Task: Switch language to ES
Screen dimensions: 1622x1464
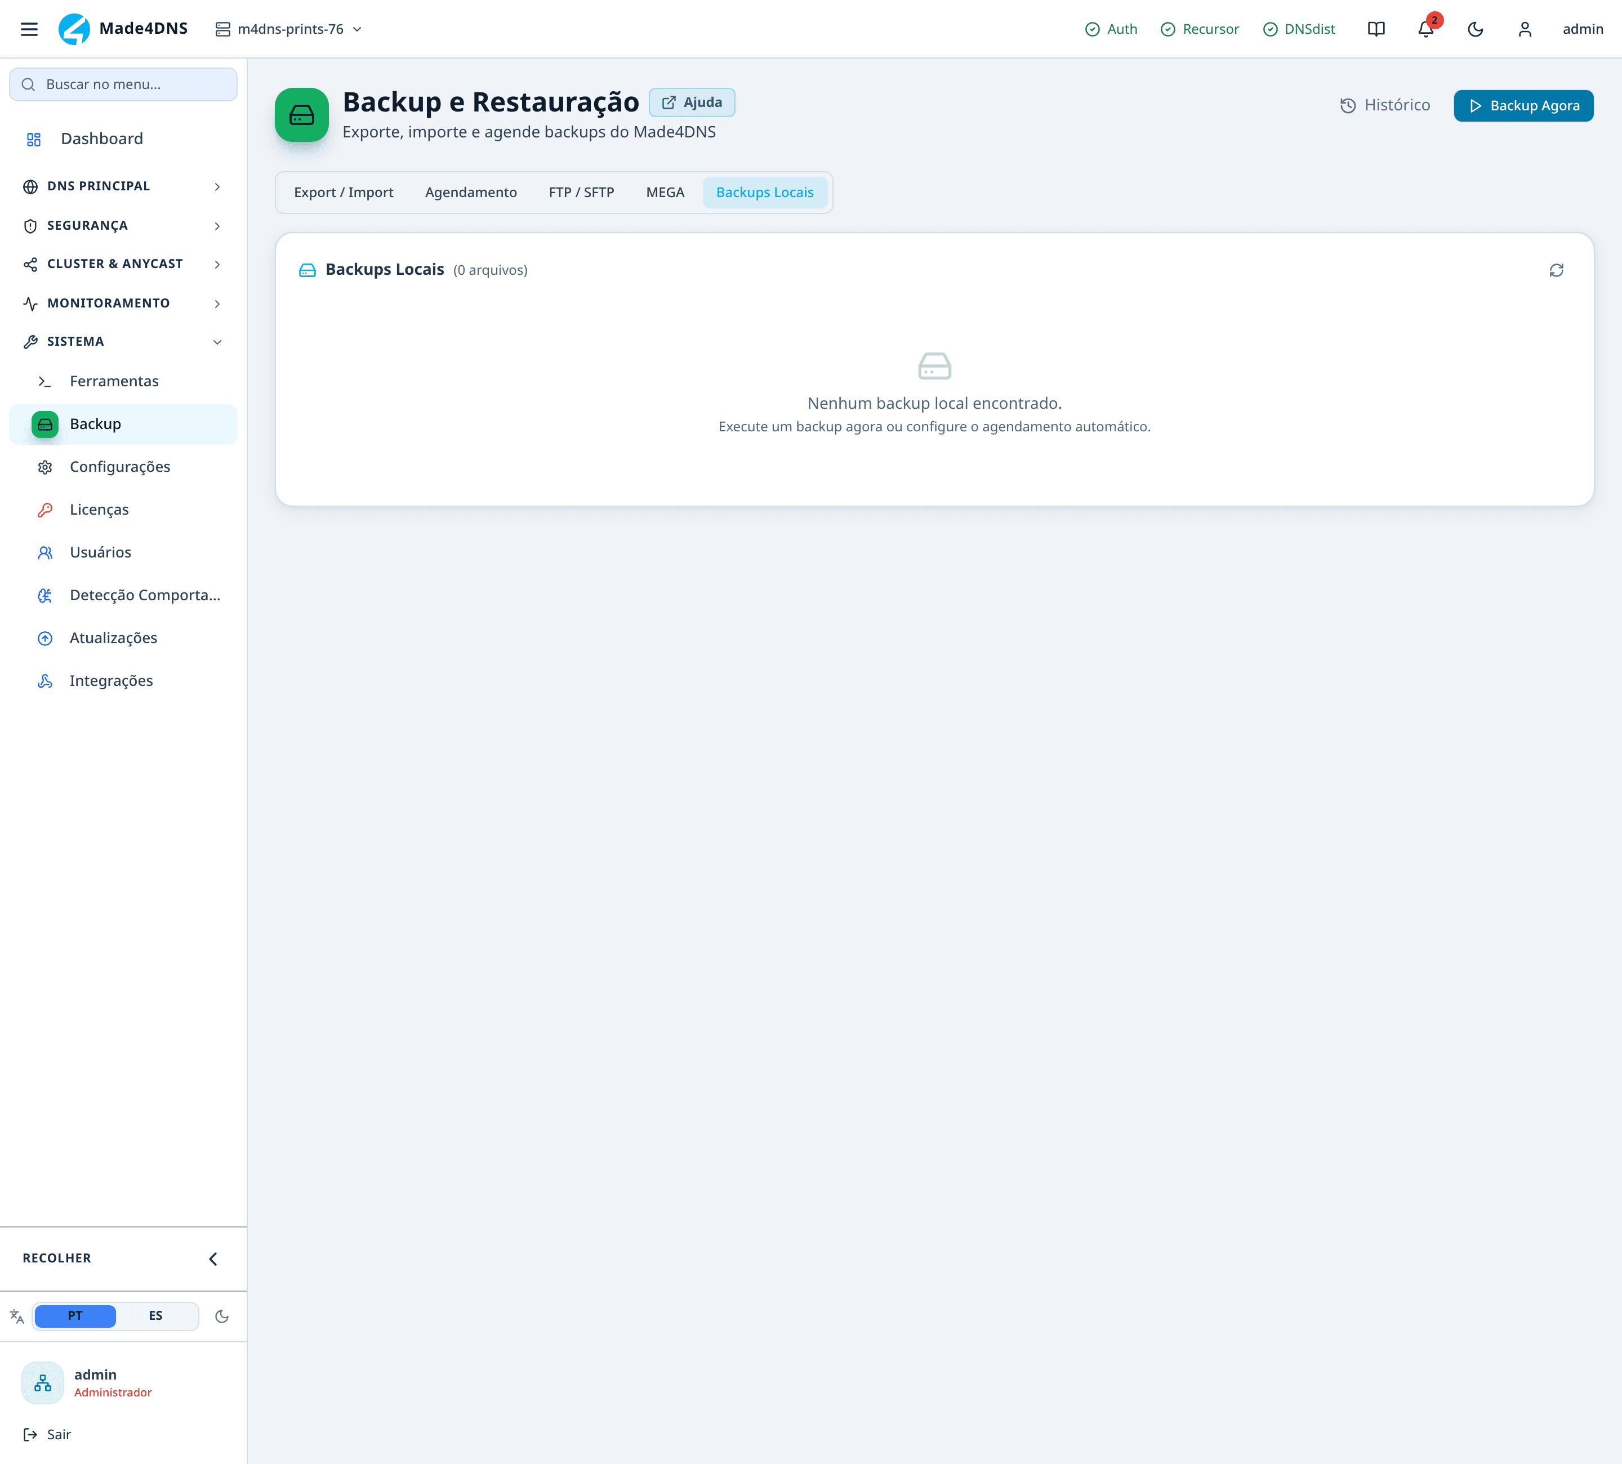Action: 155,1316
